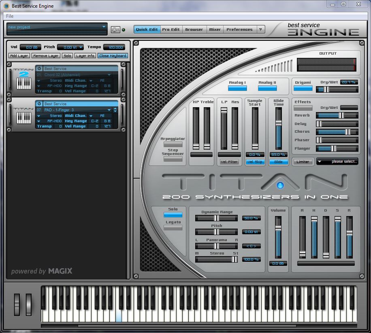This screenshot has height=333, width=371.
Task: Open the Pitch value dropdown arrow
Action: point(81,47)
